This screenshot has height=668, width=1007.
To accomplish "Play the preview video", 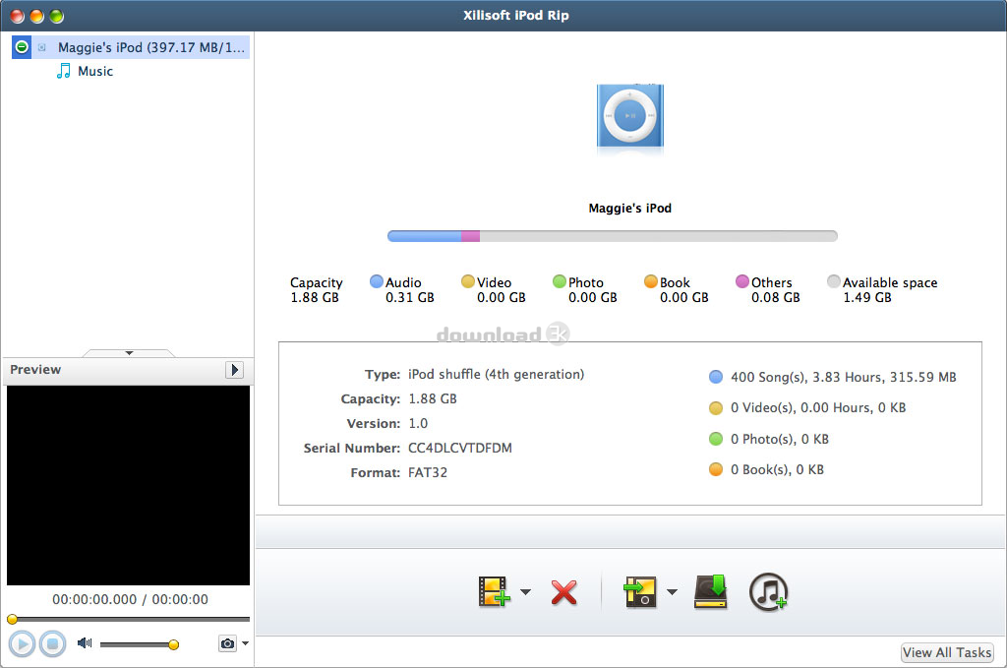I will 22,643.
